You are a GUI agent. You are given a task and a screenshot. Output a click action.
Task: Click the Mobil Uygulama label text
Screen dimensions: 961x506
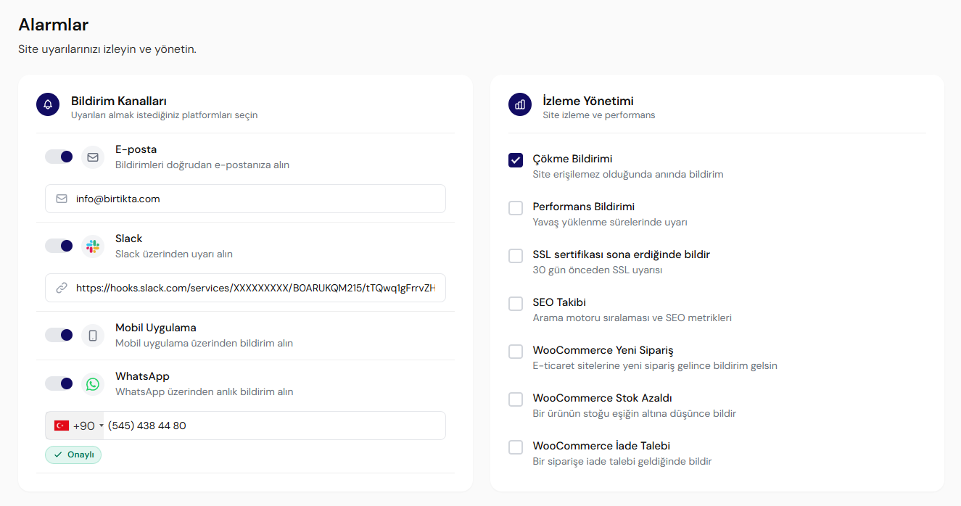pos(156,328)
